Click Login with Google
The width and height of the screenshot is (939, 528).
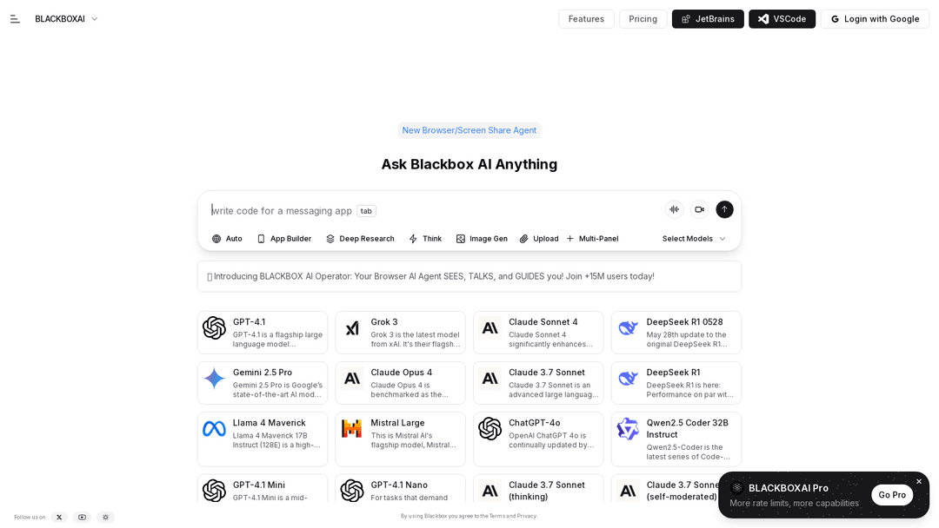[875, 19]
